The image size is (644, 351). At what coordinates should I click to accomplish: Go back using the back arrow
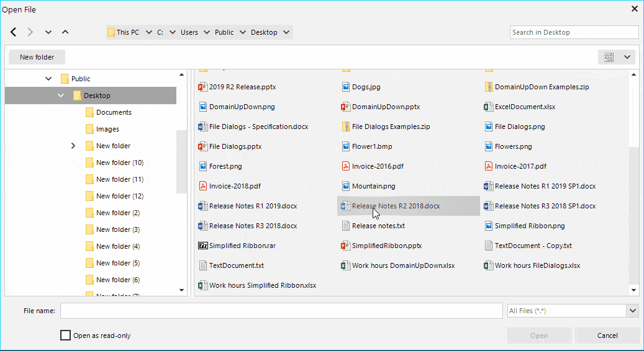(14, 32)
